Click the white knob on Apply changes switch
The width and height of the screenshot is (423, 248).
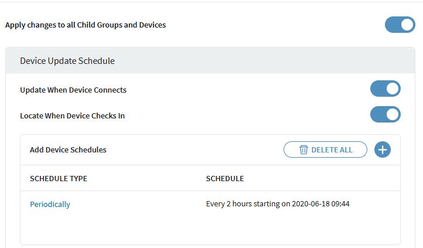[407, 25]
